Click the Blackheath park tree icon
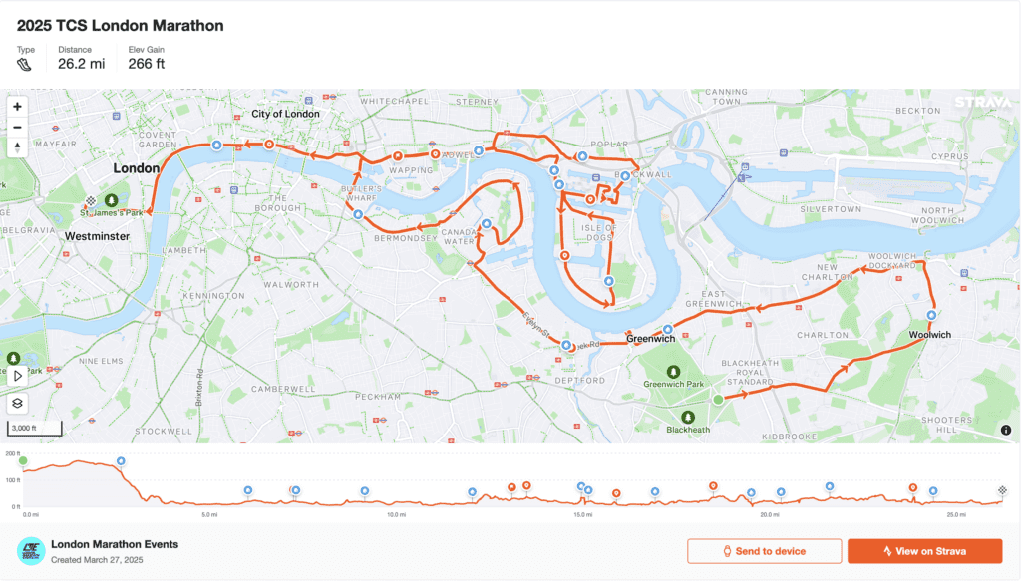 [688, 417]
